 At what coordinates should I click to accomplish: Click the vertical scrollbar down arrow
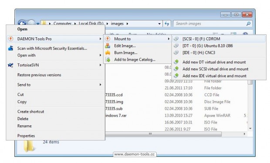point(250,128)
